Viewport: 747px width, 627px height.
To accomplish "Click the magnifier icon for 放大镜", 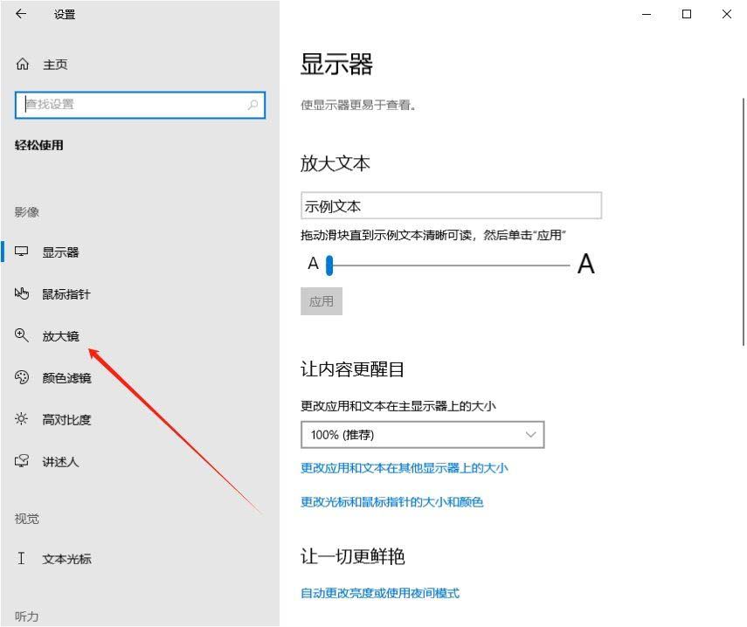I will click(22, 335).
